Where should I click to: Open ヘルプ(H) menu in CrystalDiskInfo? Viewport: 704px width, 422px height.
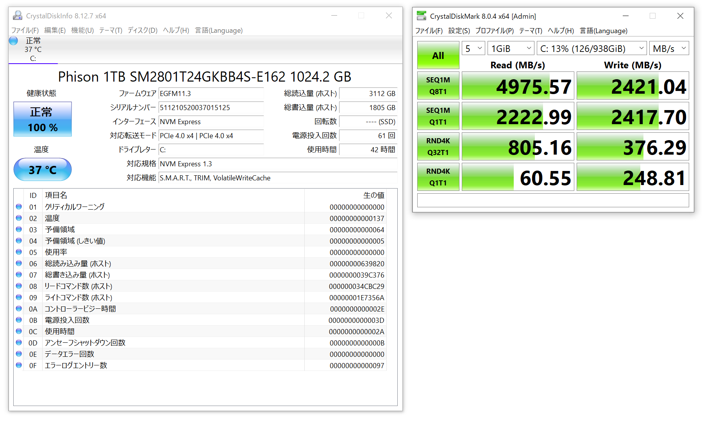click(x=176, y=30)
